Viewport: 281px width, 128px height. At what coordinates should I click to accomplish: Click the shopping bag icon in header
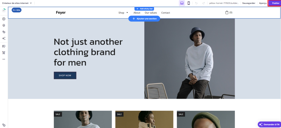click(x=227, y=12)
